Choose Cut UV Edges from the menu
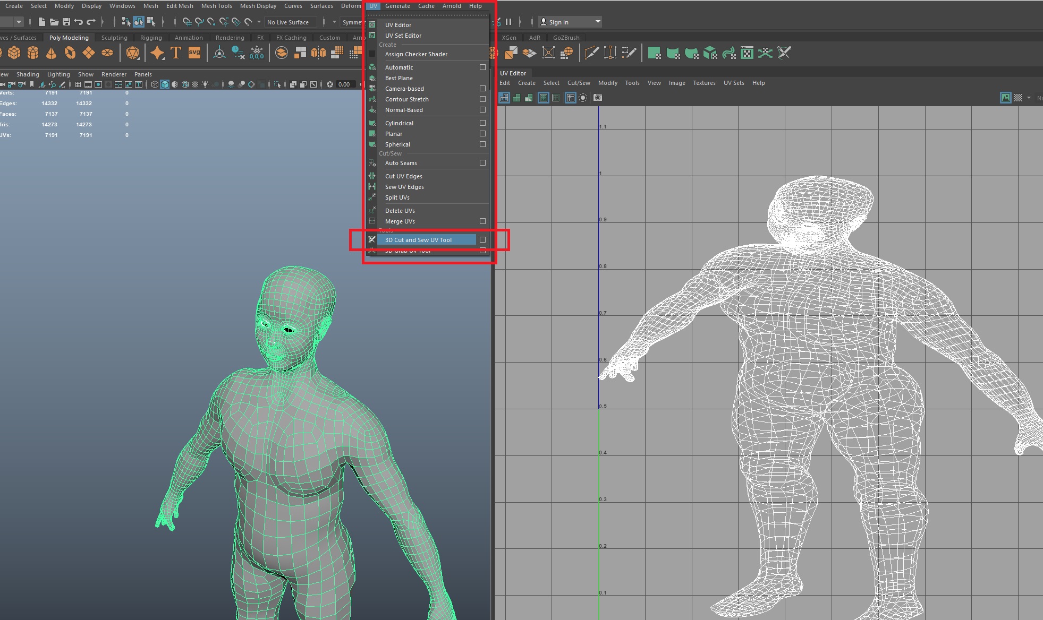 coord(404,176)
